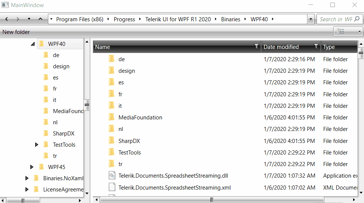Click the nl folder icon in file list
This screenshot has height=203, width=364.
pos(112,129)
